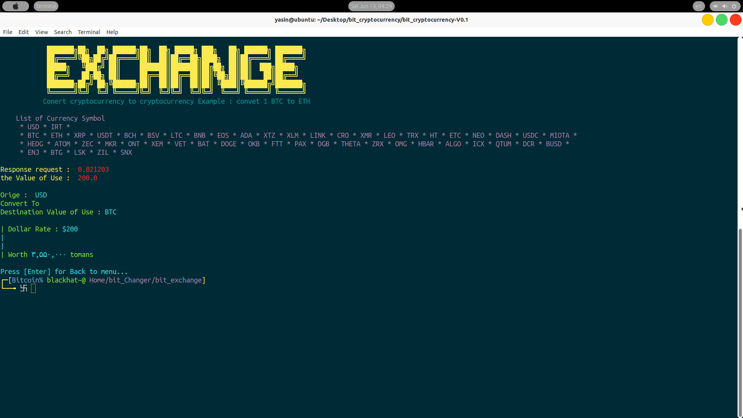743x418 pixels.
Task: Open the File menu
Action: (x=8, y=32)
